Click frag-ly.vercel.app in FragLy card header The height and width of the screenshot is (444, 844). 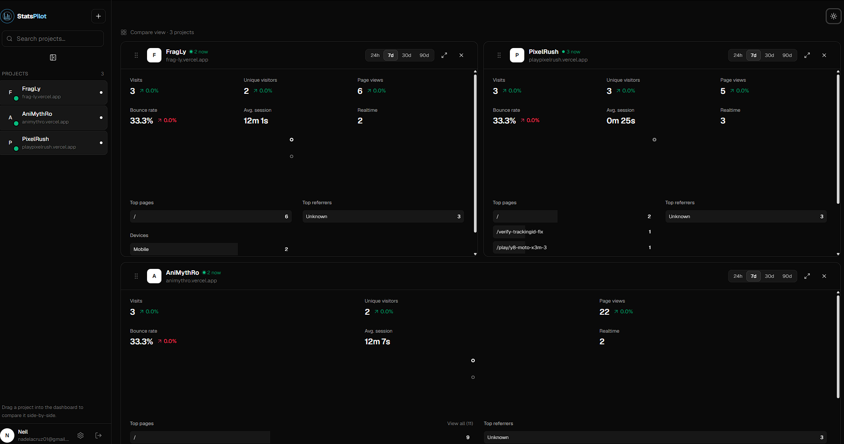(187, 60)
